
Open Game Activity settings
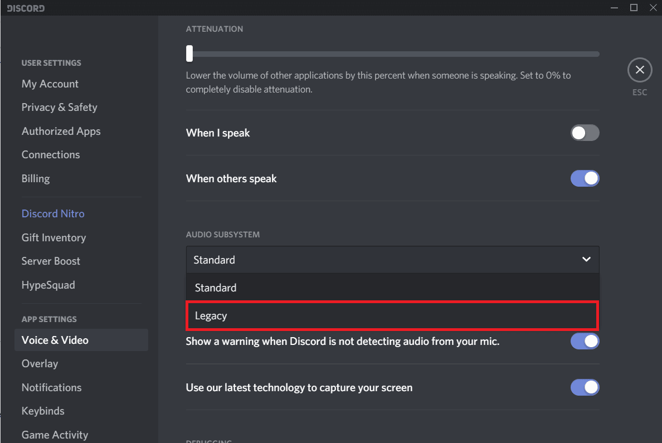(x=55, y=435)
